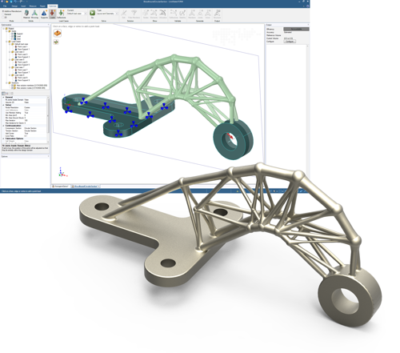Click the axis triad in the viewport corner
Image resolution: width=400 pixels, height=353 pixels.
(x=62, y=172)
